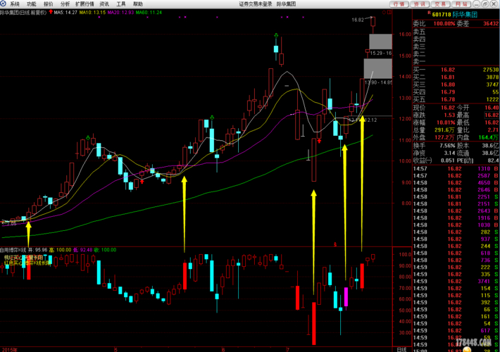The image size is (500, 352).
Task: Click the 买三 price 16.80
Action: point(448,84)
